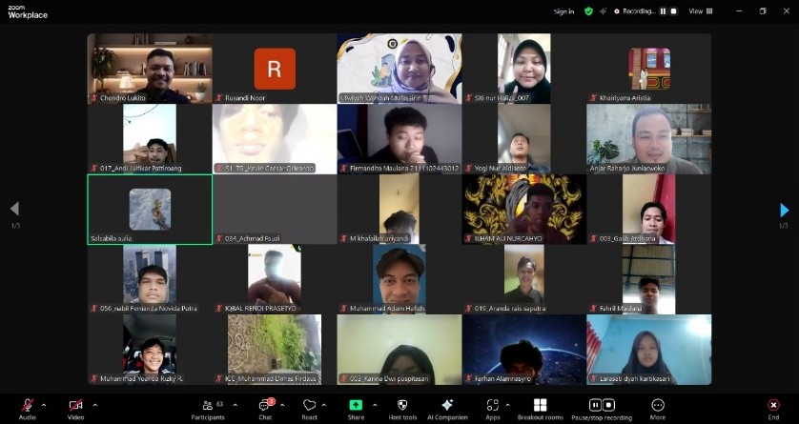This screenshot has height=424, width=799.
Task: Select 003_Galih Ardiana video tile
Action: 649,210
